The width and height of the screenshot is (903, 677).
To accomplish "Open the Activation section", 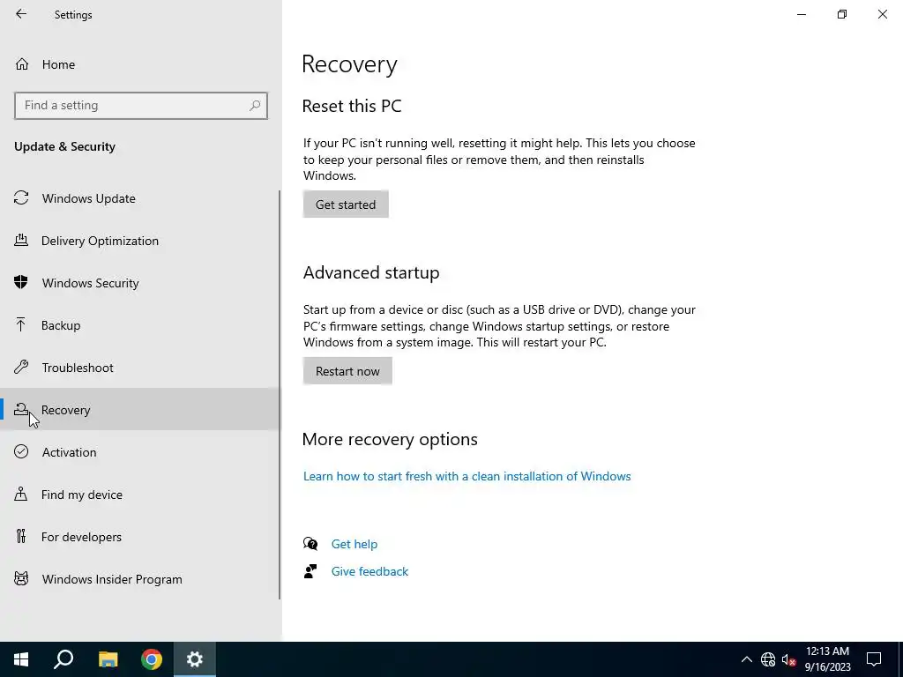I will tap(69, 452).
